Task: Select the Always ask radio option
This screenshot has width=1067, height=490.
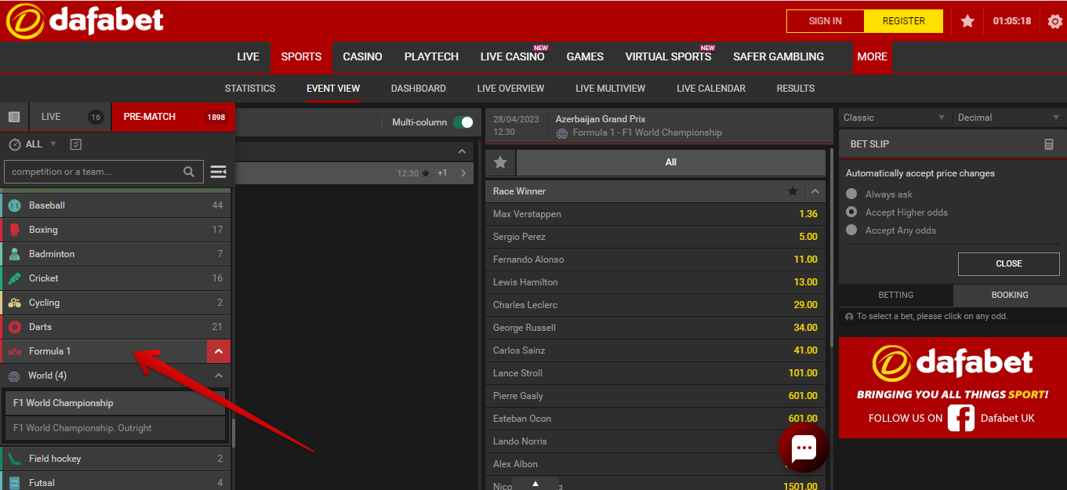Action: pyautogui.click(x=851, y=194)
